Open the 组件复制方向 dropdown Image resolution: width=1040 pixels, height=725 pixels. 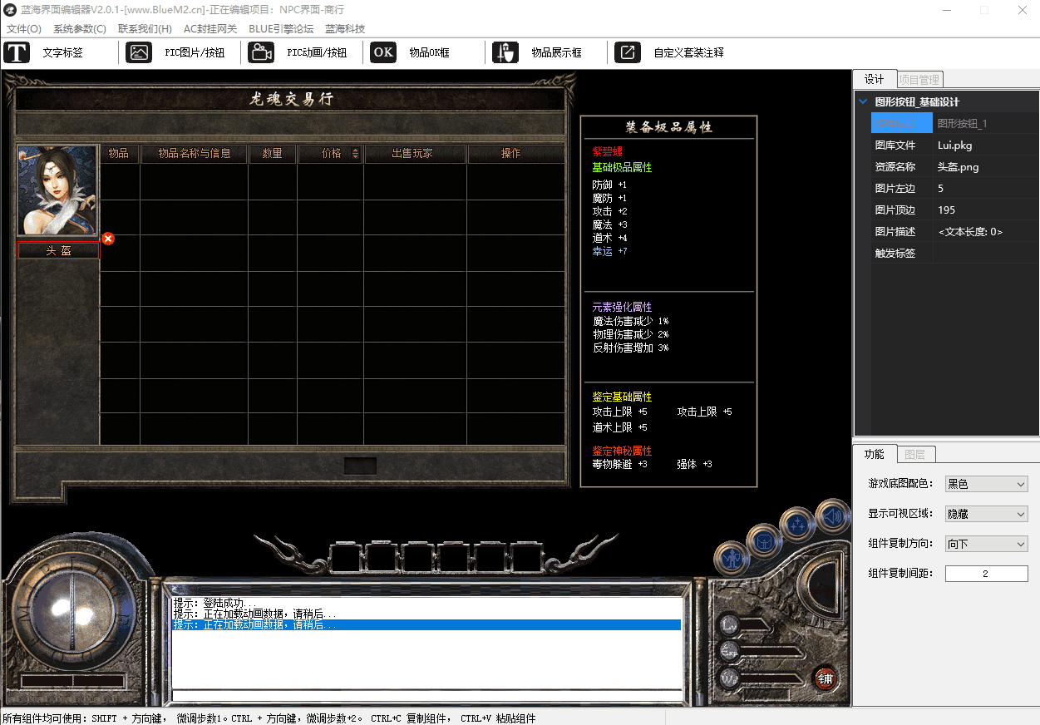986,544
